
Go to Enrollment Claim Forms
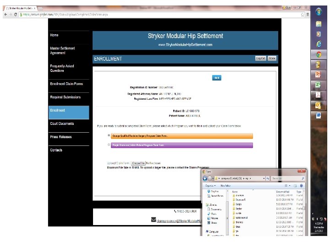66,84
